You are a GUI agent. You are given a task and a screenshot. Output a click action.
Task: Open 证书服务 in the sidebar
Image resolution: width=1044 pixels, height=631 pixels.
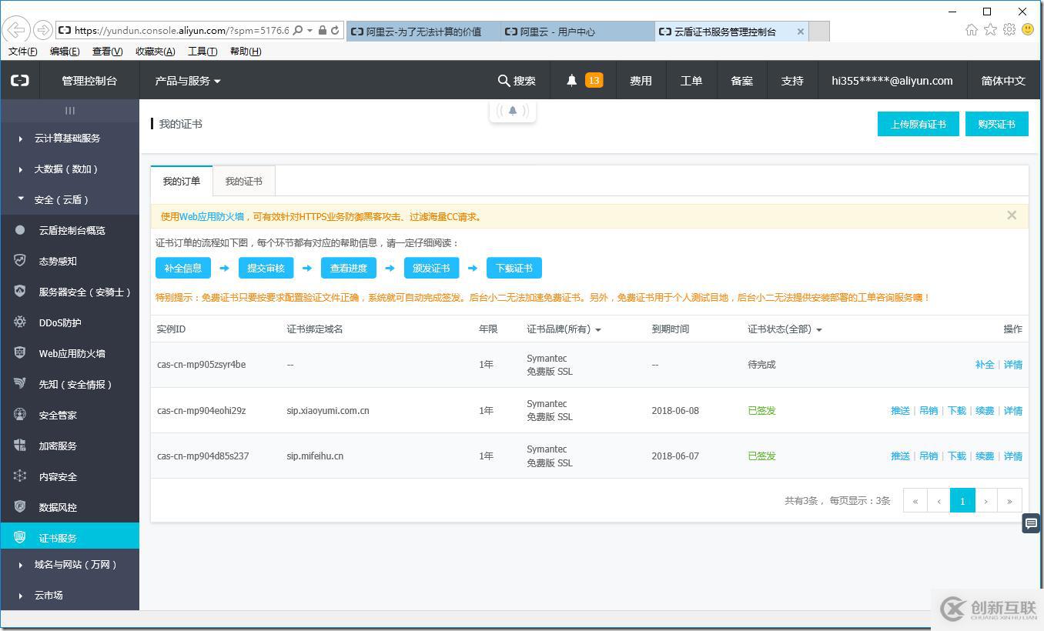[70, 537]
